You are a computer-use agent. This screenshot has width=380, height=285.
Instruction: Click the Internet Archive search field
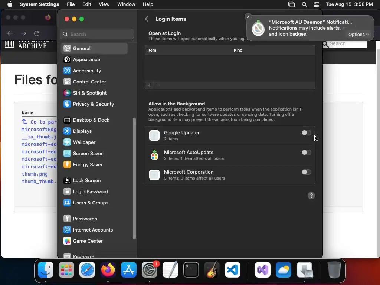[x=345, y=44]
